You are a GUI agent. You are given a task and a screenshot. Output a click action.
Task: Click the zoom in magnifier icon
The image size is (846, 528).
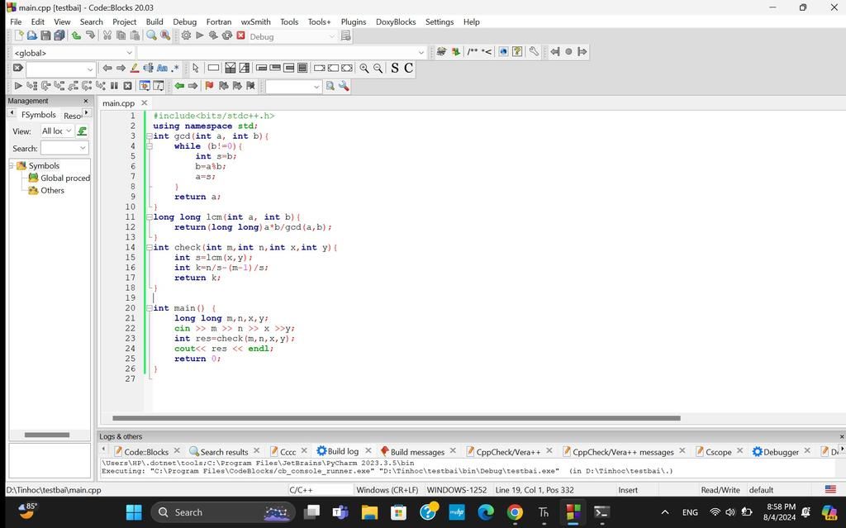364,68
